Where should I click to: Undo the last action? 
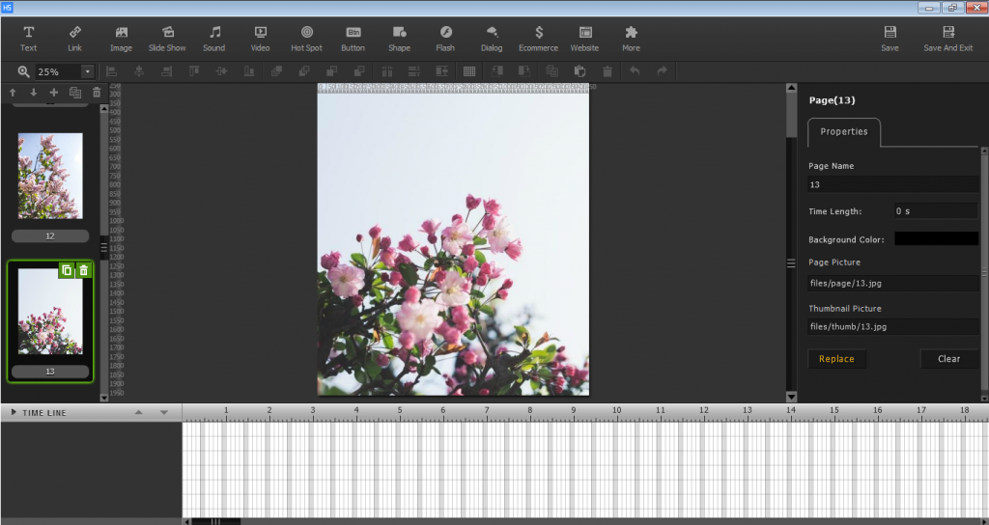tap(635, 71)
